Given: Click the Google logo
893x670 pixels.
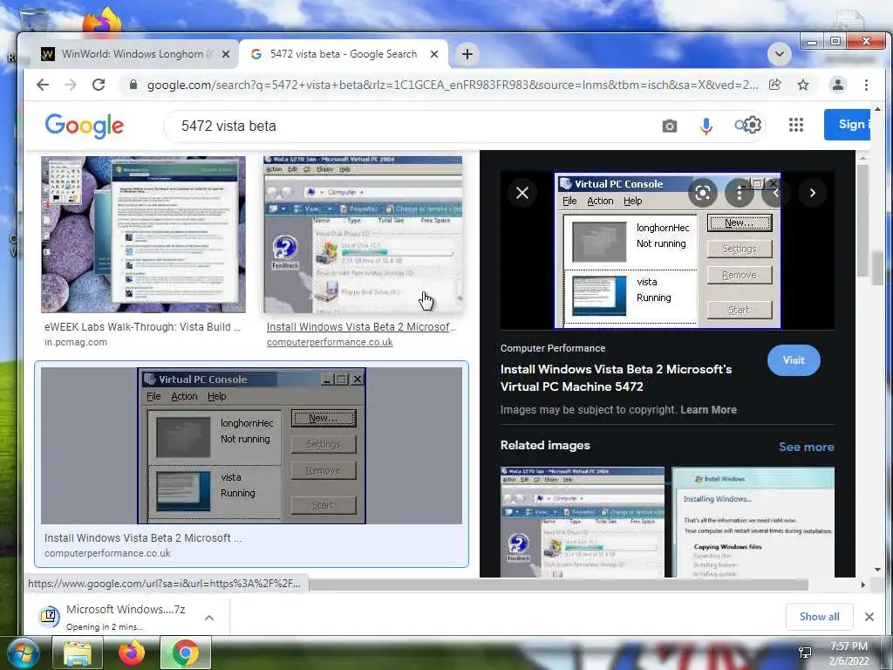Looking at the screenshot, I should click(85, 126).
